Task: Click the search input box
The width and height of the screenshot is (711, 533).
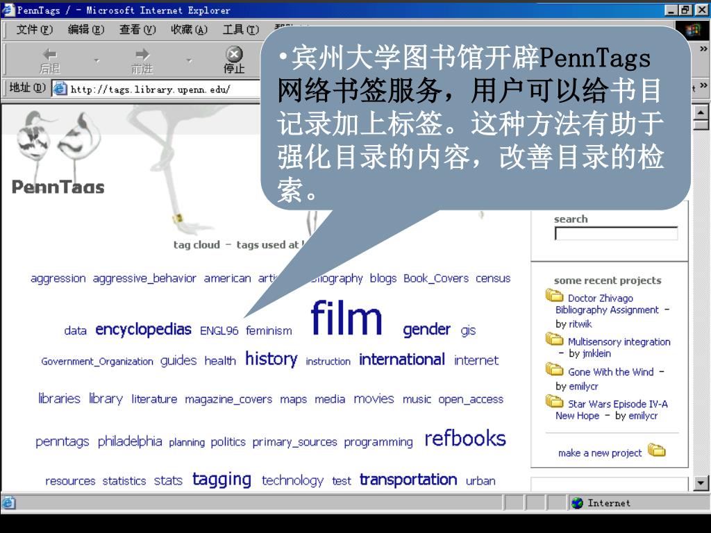Action: [616, 233]
